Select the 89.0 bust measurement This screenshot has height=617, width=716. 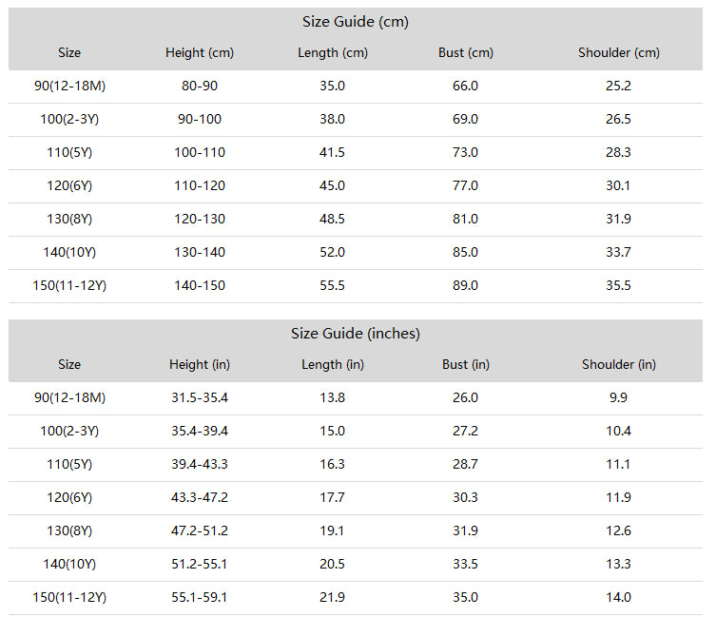465,285
